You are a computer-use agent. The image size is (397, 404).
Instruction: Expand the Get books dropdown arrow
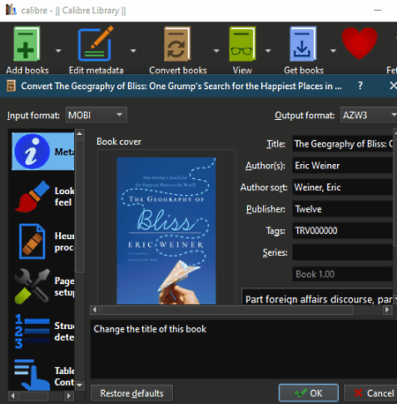coord(333,51)
